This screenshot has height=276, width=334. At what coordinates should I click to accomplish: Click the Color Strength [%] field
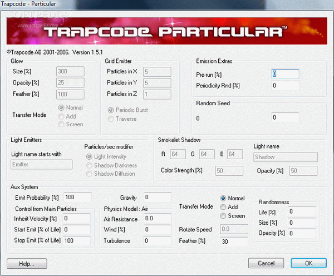point(229,171)
